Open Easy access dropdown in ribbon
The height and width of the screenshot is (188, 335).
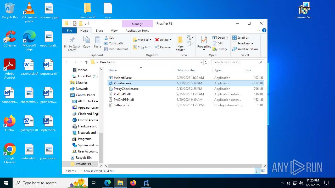click(190, 43)
